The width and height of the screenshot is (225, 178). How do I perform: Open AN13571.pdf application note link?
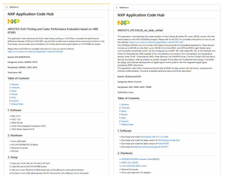click(156, 42)
